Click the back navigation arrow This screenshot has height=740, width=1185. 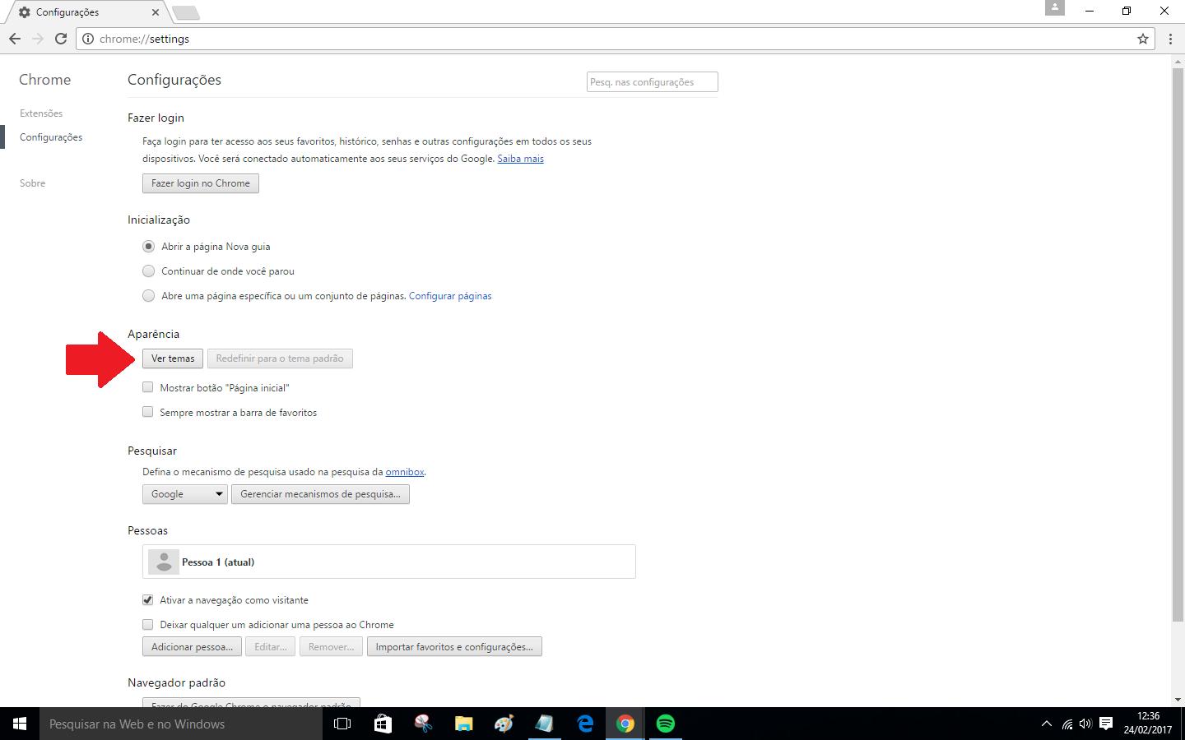pyautogui.click(x=14, y=39)
